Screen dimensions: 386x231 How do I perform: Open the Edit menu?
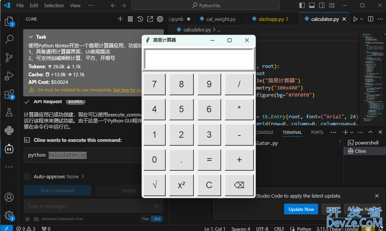(34, 5)
